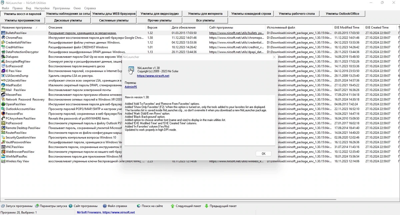
Task: Open the Программы menu
Action: (61, 8)
